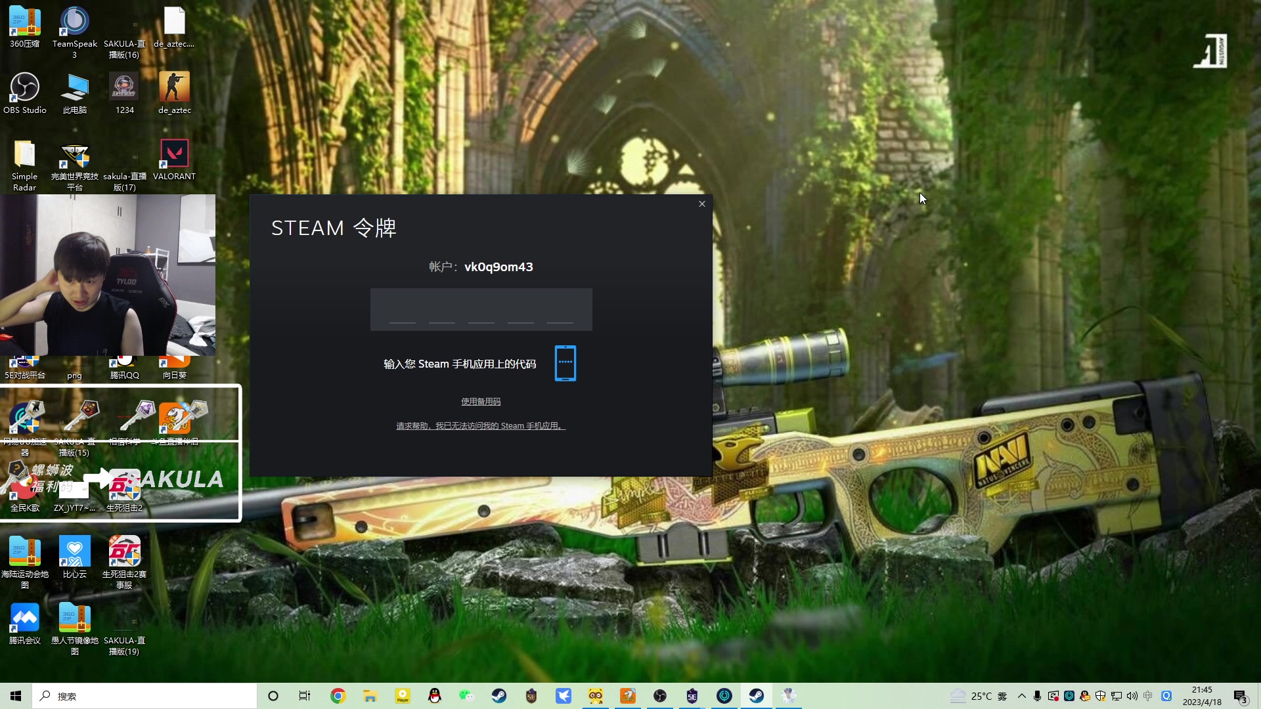The width and height of the screenshot is (1261, 709).
Task: Click Chrome in the taskbar
Action: coord(338,696)
